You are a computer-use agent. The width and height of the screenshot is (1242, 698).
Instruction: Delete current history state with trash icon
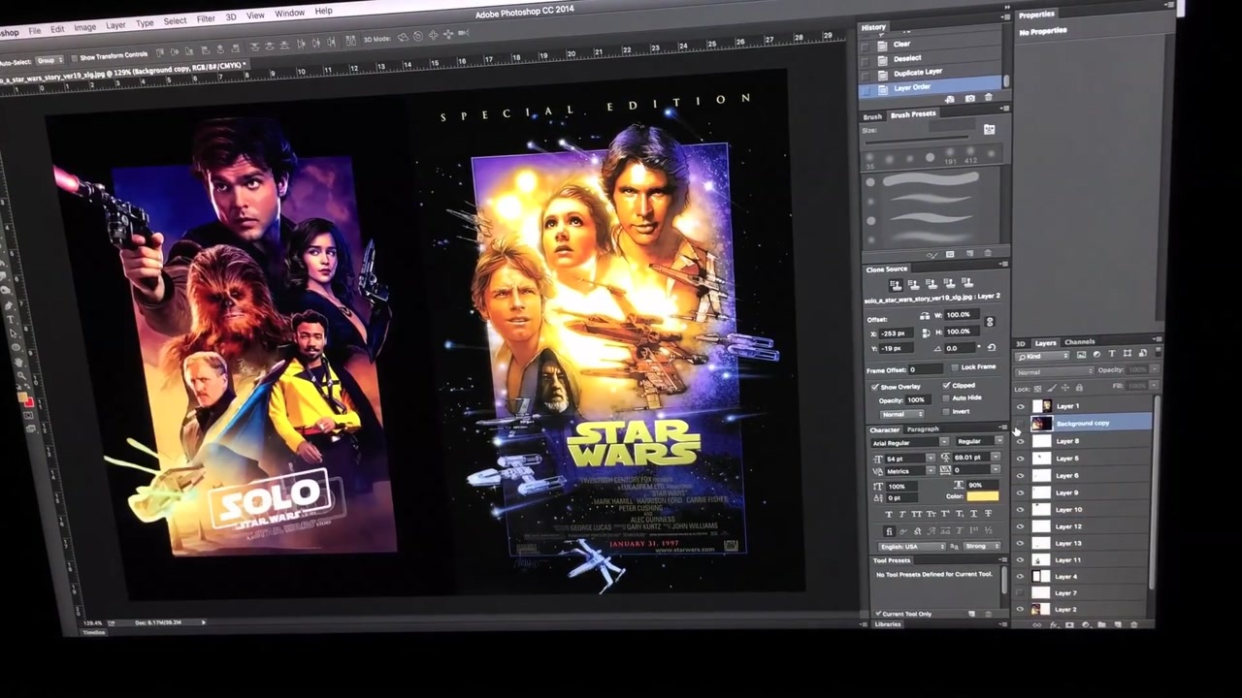pos(989,97)
